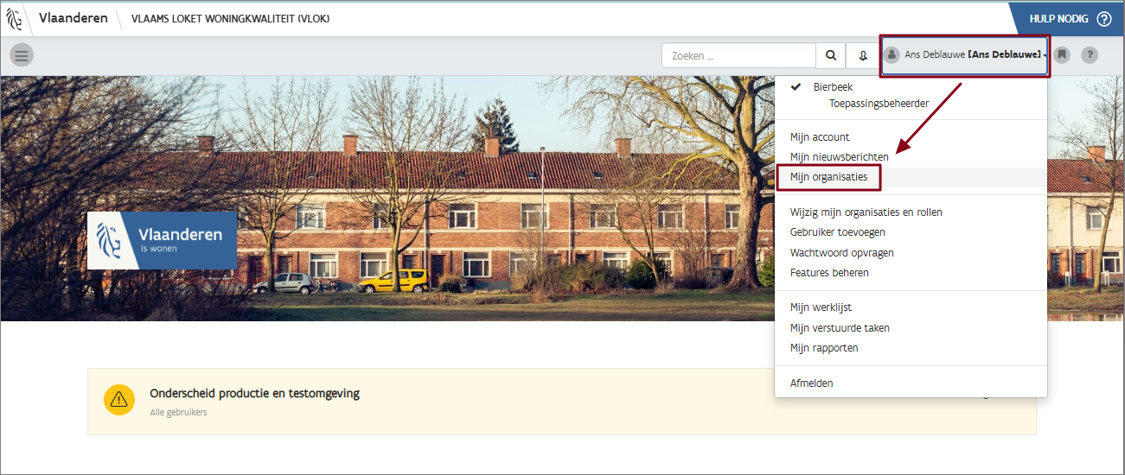Click the grey question mark help icon
The image size is (1125, 475).
(1090, 55)
